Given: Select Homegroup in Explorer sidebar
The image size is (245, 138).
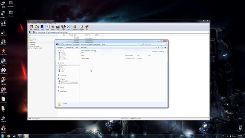Looking at the screenshot, I should 63,75.
